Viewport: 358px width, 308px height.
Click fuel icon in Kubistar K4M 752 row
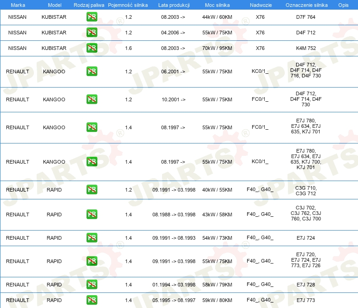click(x=92, y=48)
